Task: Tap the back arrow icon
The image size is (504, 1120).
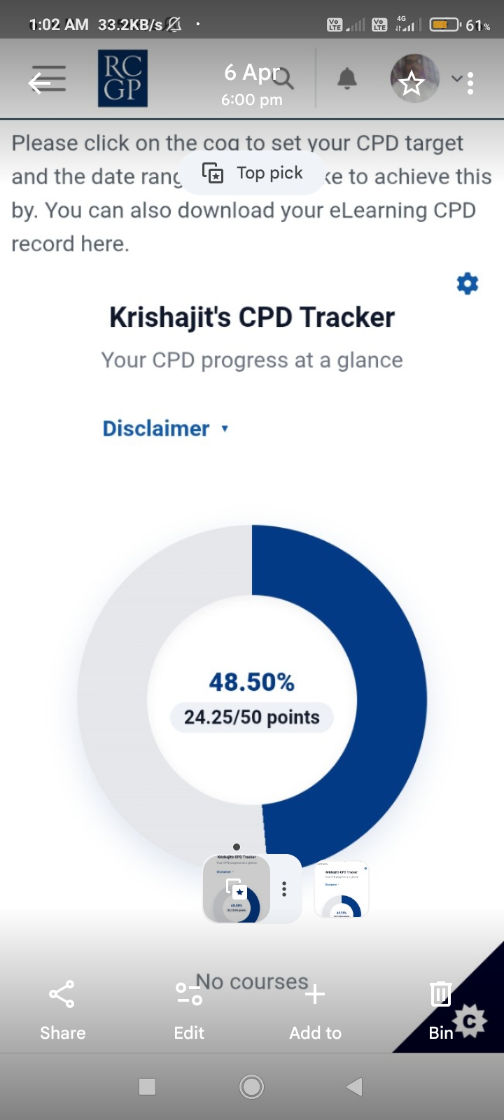Action: click(40, 83)
